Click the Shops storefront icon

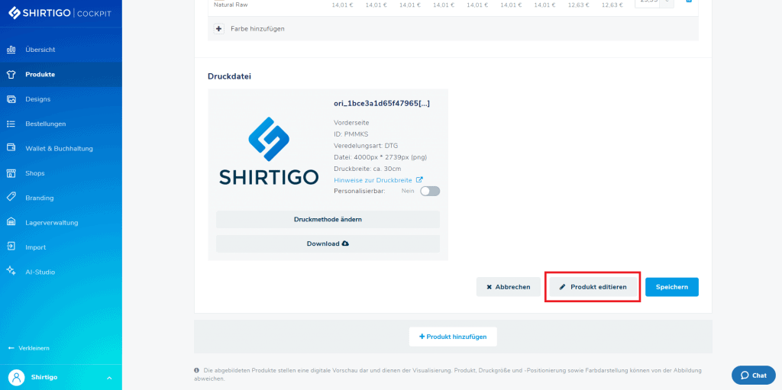(11, 173)
